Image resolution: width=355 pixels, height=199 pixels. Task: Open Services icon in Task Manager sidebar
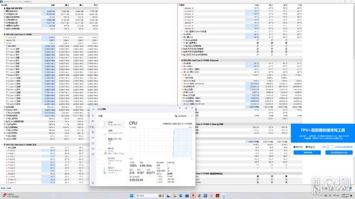tap(93, 155)
